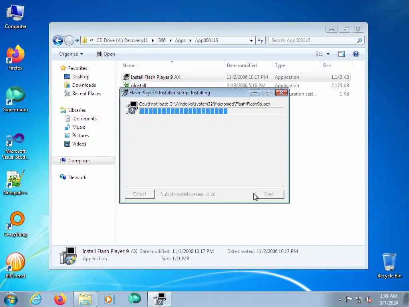Viewport: 409px width, 307px height.
Task: Select Libraries in the navigation pane
Action: [x=77, y=110]
